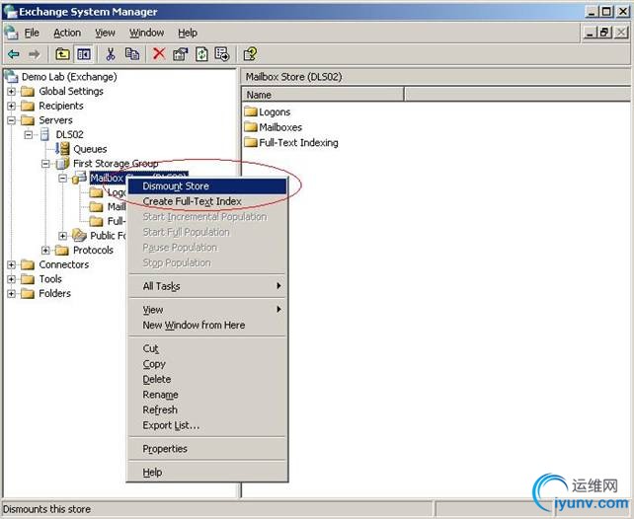Click Delete in the context menu

point(207,379)
